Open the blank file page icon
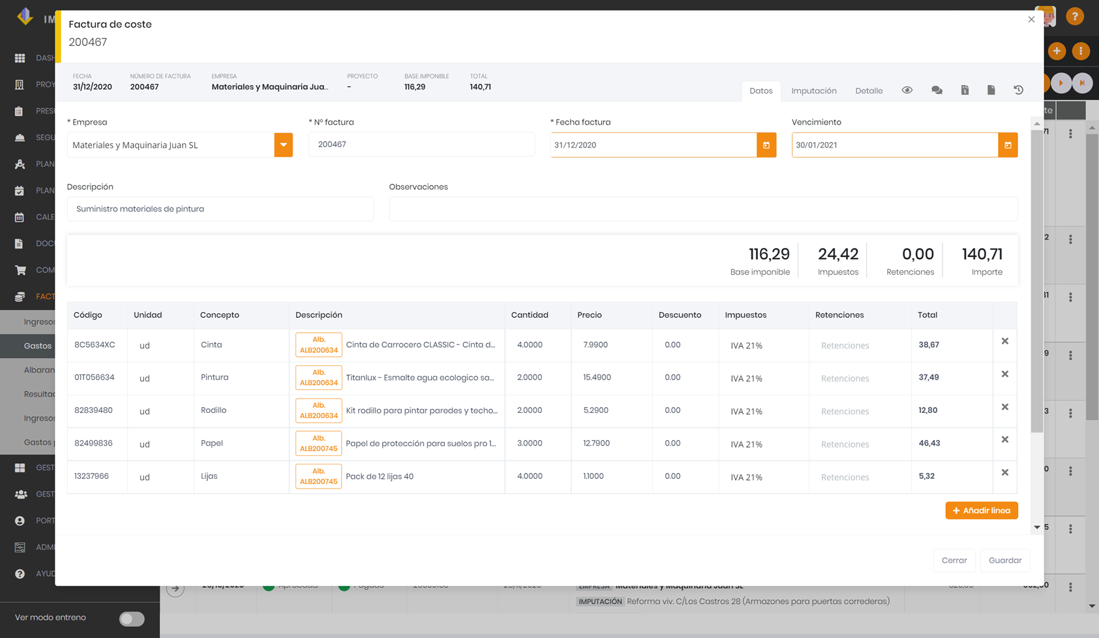Screen dimensions: 1099x638 [x=991, y=90]
